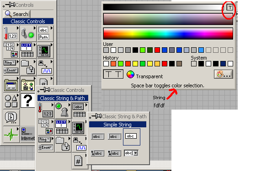Screen dimensions: 256x171
Task: Open Numeric thermometer icon in Controls palette
Action: [x=11, y=34]
